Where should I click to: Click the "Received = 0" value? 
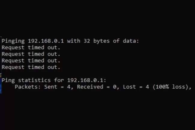(97, 87)
